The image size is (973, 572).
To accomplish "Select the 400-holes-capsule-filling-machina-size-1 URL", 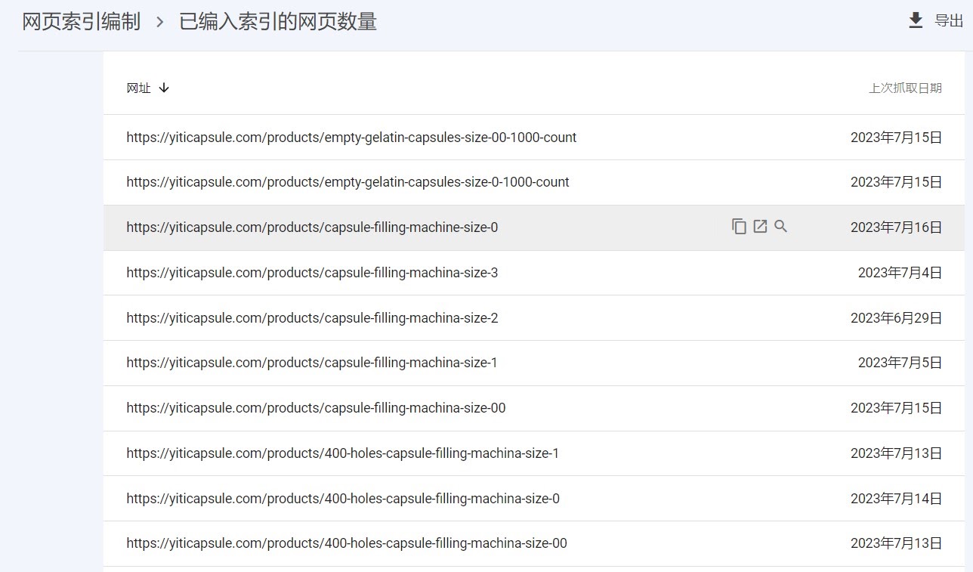I will (x=343, y=453).
